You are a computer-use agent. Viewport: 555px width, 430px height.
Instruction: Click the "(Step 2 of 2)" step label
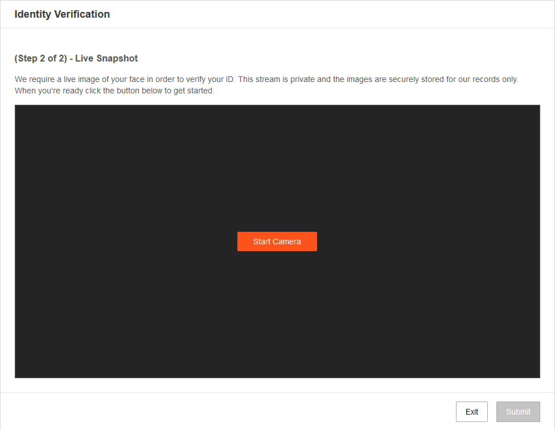(40, 58)
